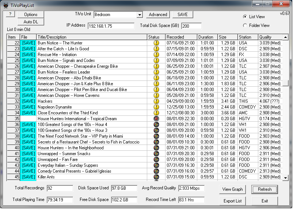
Task: Click the red recording icon for House Hunters International
Action: click(x=156, y=119)
